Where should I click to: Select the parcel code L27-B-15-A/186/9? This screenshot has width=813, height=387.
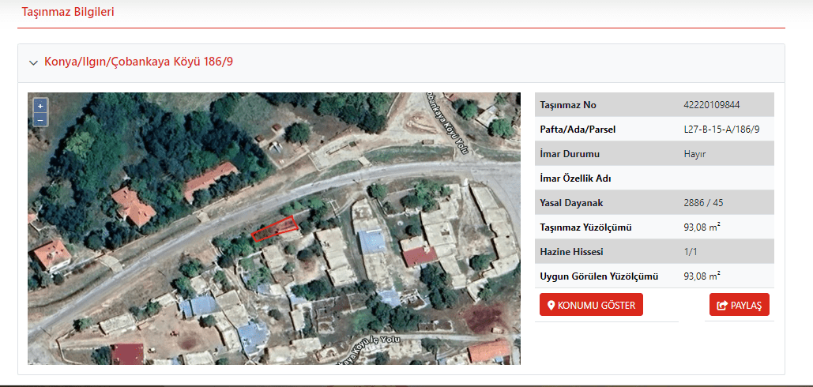716,130
